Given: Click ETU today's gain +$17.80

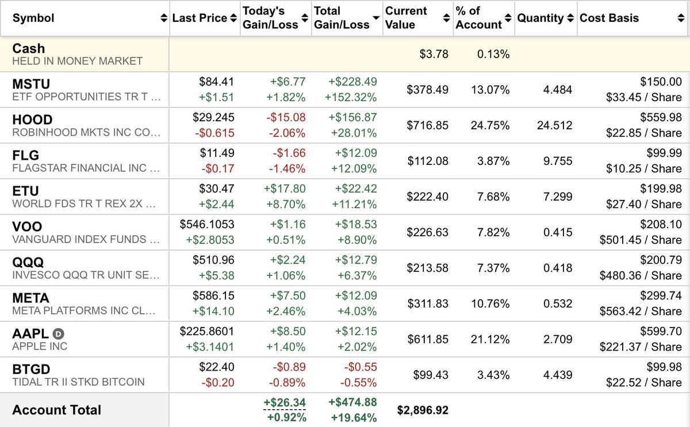Looking at the screenshot, I should pos(285,189).
